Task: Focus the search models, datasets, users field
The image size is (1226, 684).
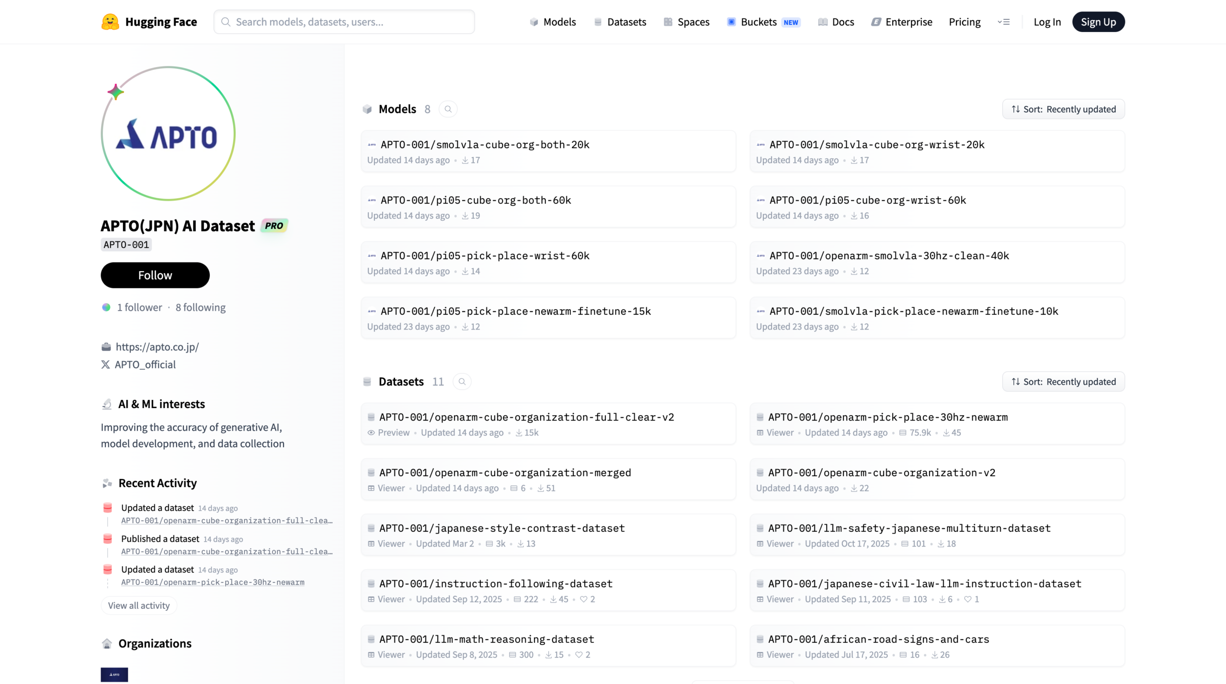Action: pyautogui.click(x=344, y=22)
